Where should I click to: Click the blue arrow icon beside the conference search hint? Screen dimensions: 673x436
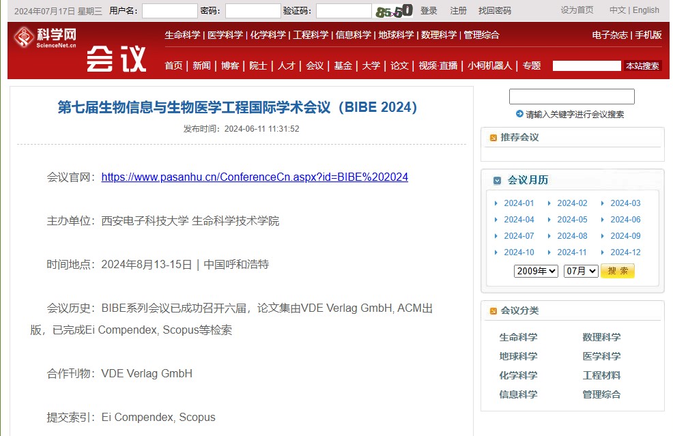tap(519, 114)
